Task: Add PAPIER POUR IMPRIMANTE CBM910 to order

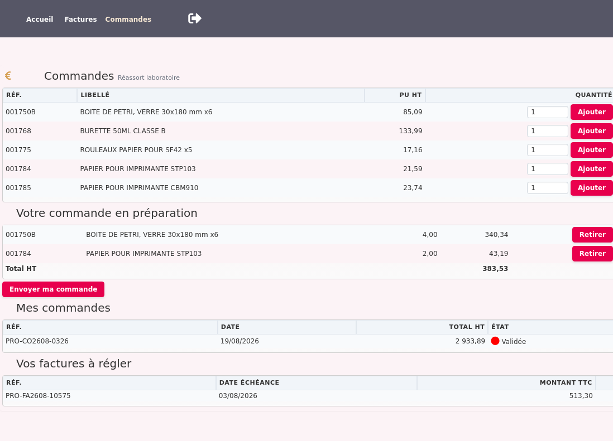Action: click(x=591, y=188)
